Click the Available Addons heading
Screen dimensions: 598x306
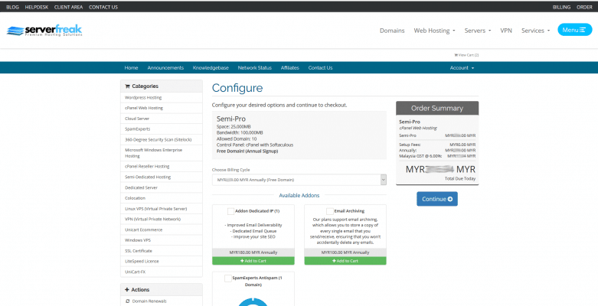tap(299, 196)
